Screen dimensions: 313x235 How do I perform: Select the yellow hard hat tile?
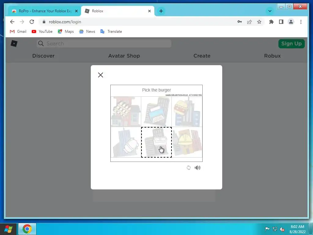[187, 142]
